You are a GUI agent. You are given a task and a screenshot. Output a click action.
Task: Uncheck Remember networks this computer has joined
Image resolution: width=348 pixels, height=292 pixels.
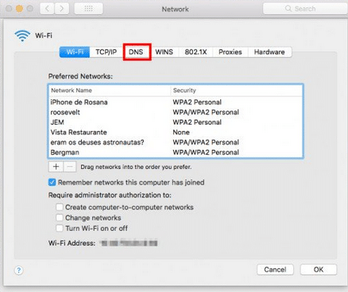click(x=52, y=182)
